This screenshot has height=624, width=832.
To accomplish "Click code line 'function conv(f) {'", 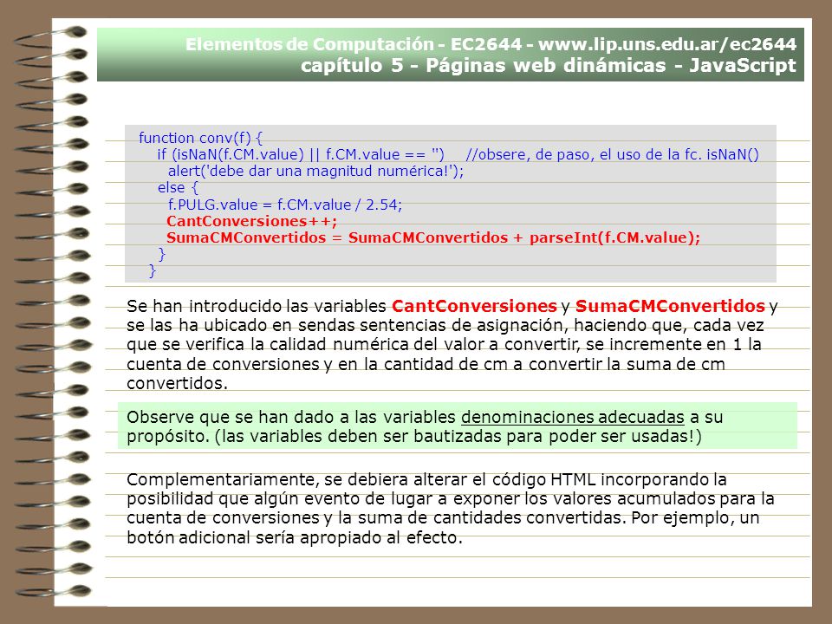I will [x=200, y=138].
